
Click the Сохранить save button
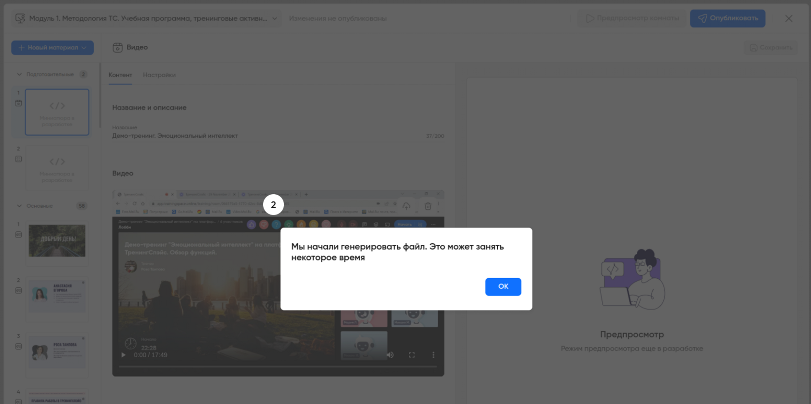click(x=771, y=47)
